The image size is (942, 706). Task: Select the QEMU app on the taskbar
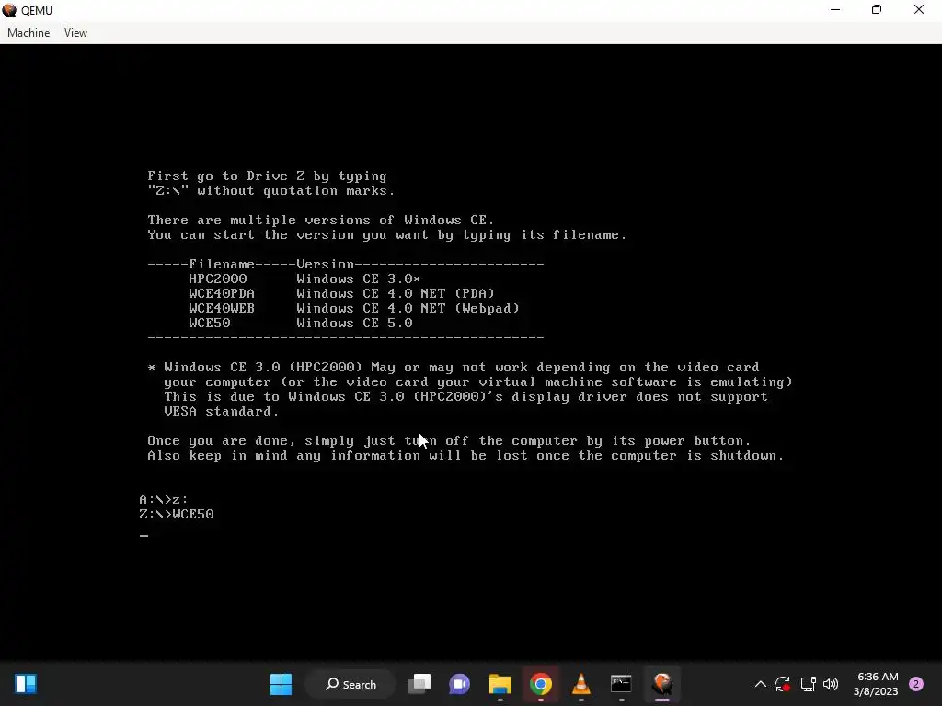click(x=662, y=684)
